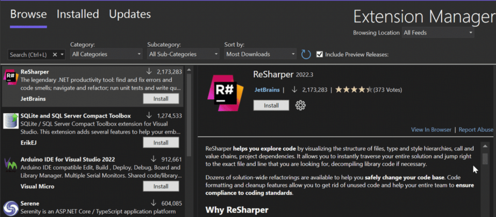Screen dimensions: 496x217
Task: Click Install in the ReSharper details pane
Action: (x=271, y=105)
